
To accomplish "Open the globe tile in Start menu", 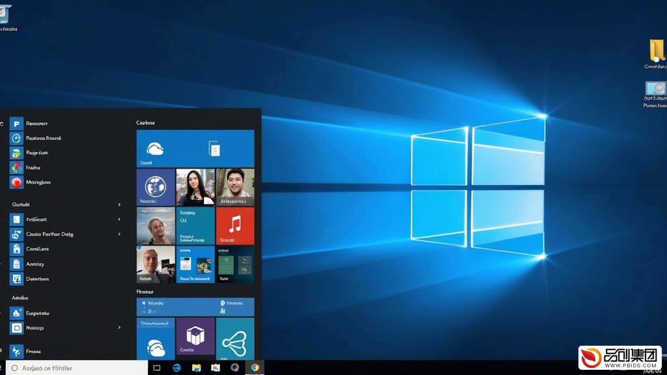I will (x=156, y=187).
